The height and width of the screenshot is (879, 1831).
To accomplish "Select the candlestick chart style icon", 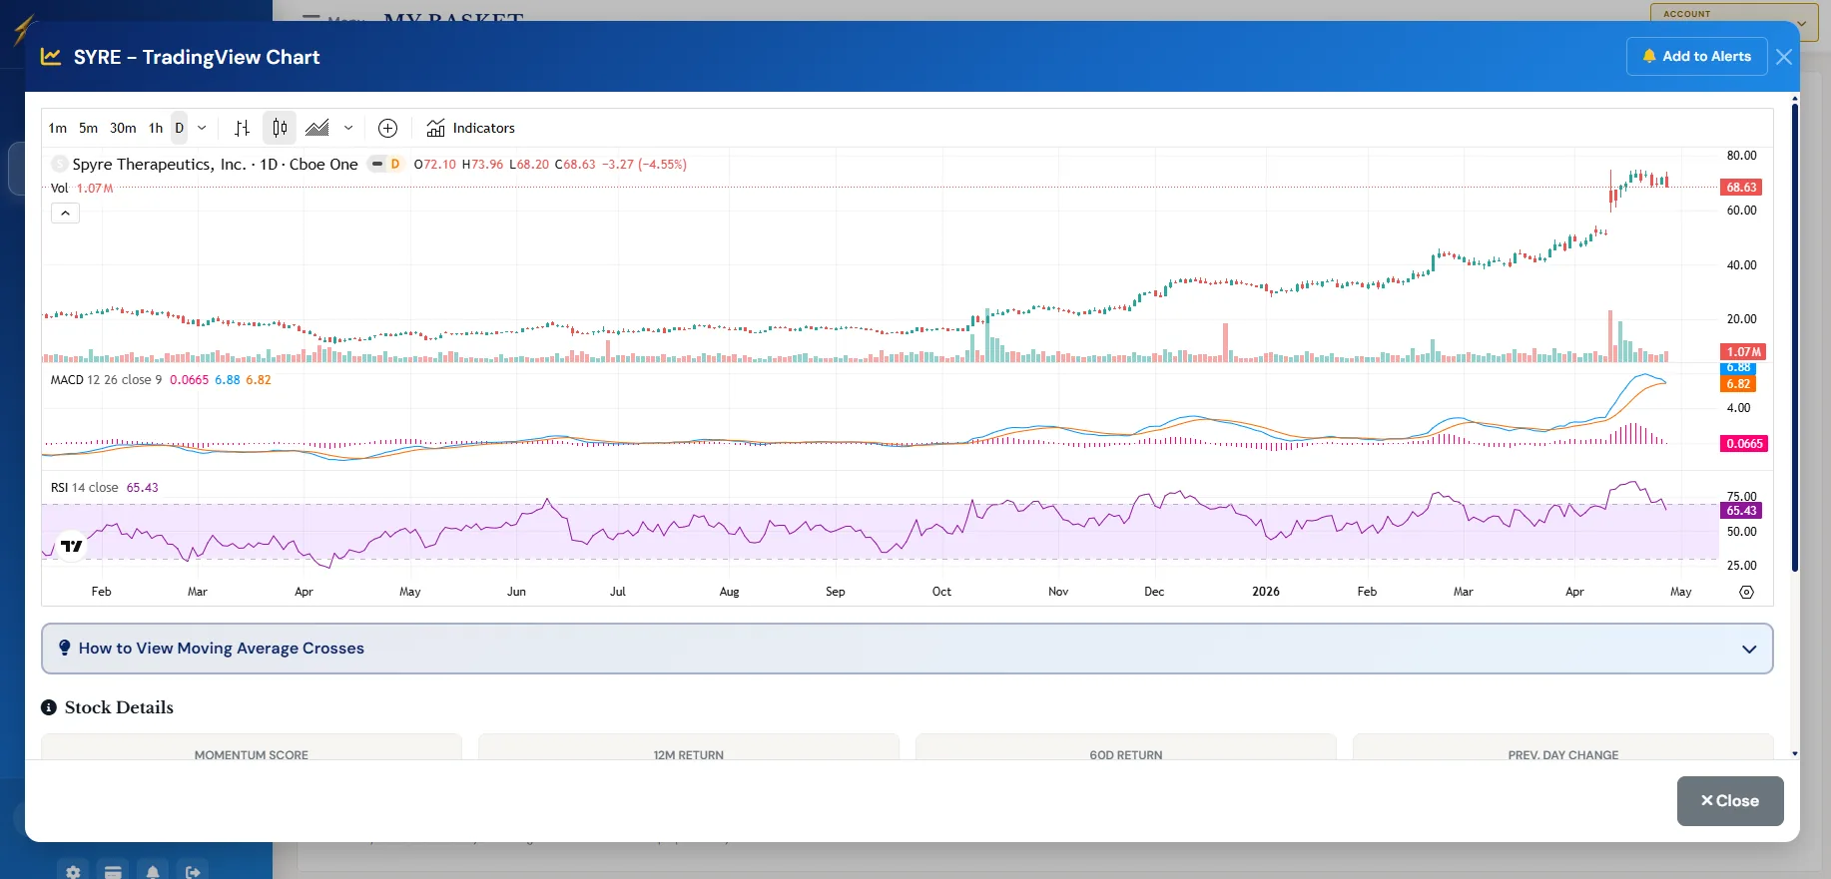I will pyautogui.click(x=280, y=128).
